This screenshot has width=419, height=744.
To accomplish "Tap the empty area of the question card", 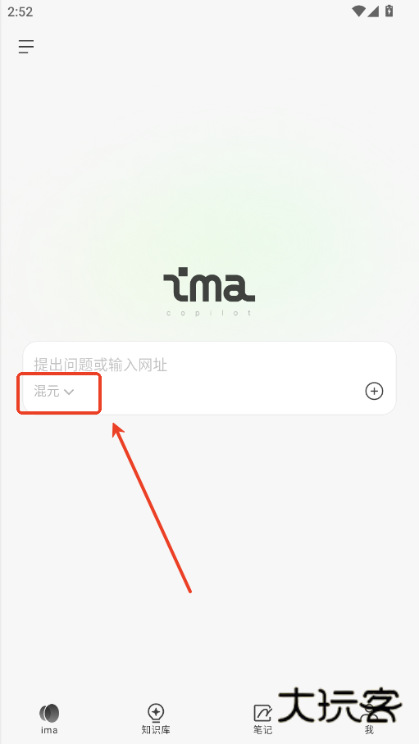I will pos(228,392).
